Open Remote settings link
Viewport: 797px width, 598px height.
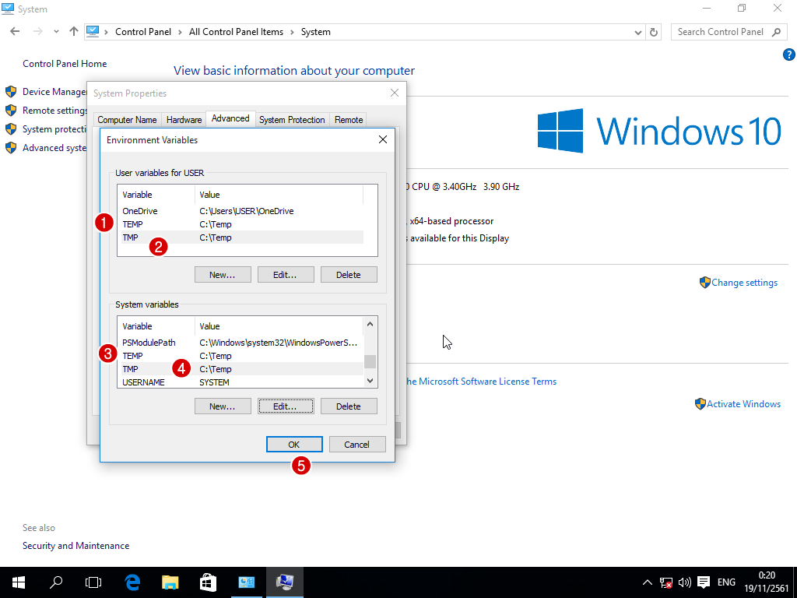point(54,111)
